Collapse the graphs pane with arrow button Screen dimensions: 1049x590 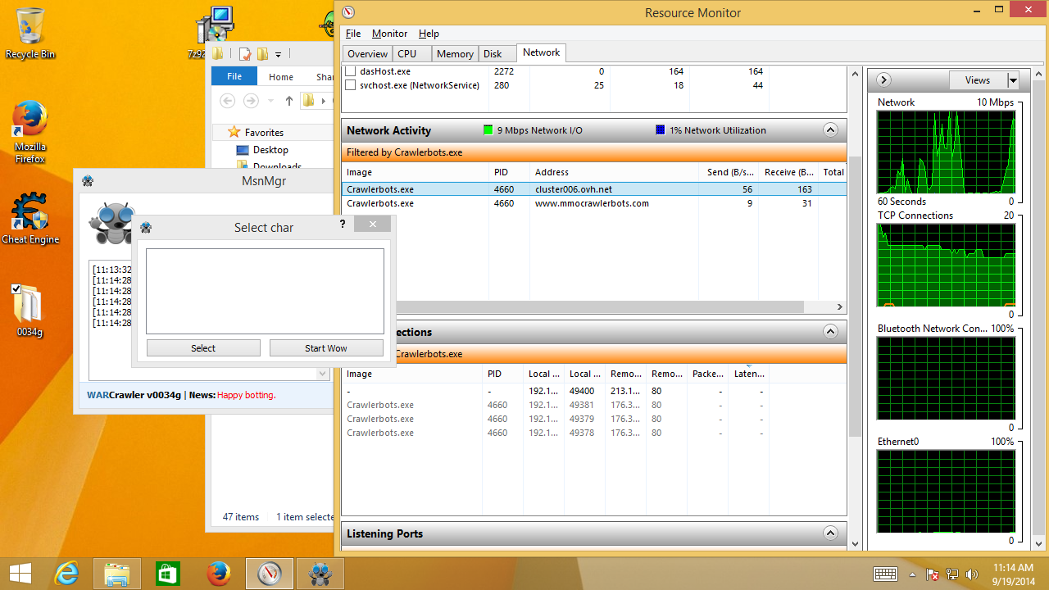pos(883,80)
